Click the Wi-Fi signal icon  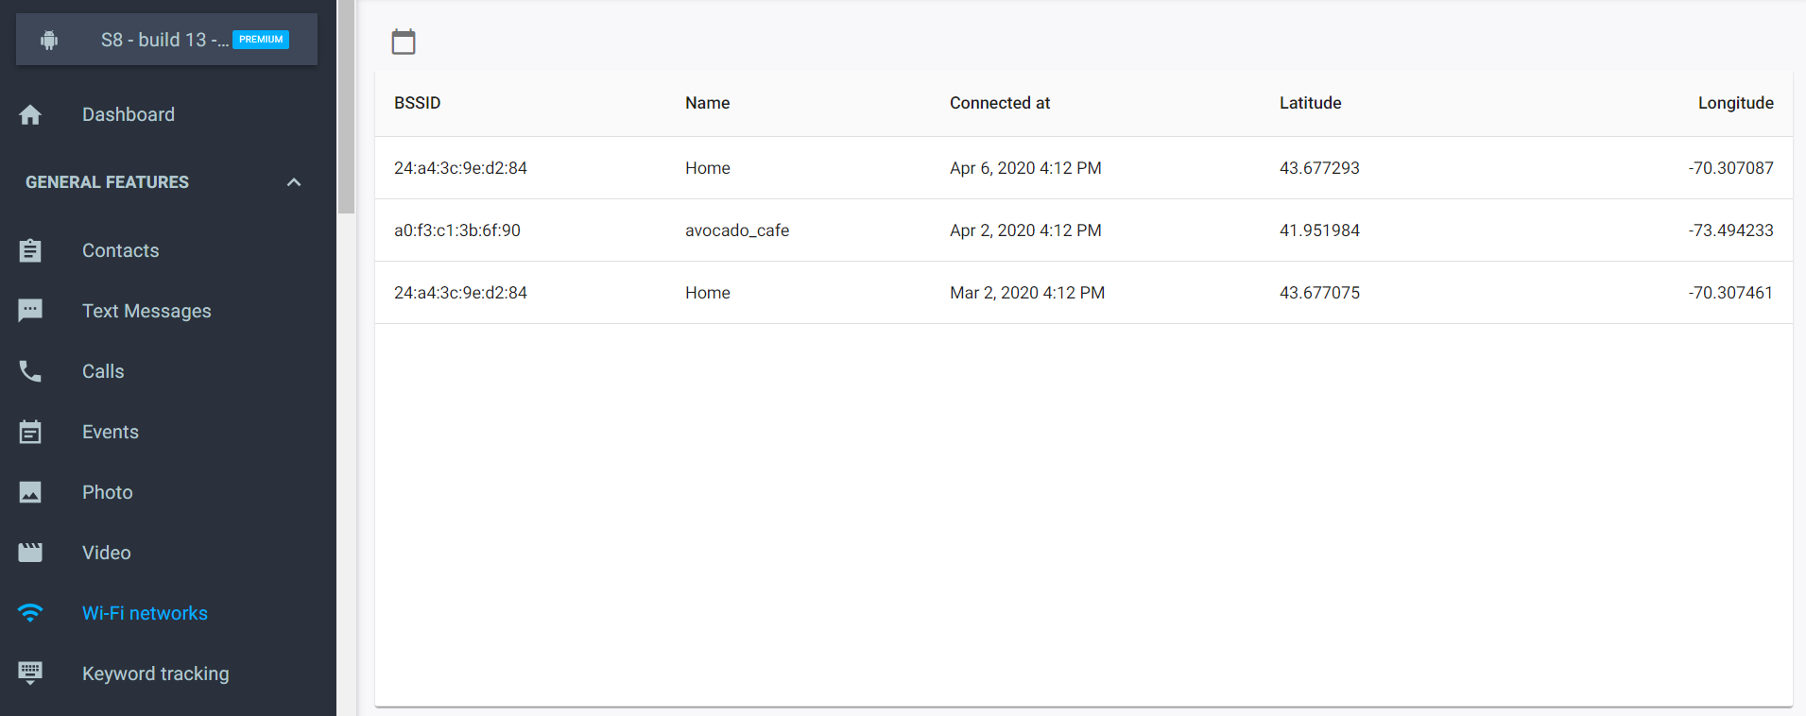(30, 613)
